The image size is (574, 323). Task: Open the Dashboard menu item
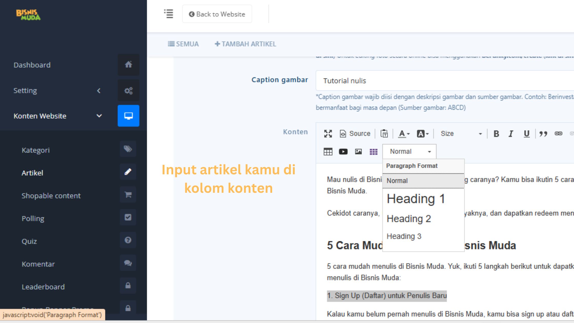tap(32, 65)
